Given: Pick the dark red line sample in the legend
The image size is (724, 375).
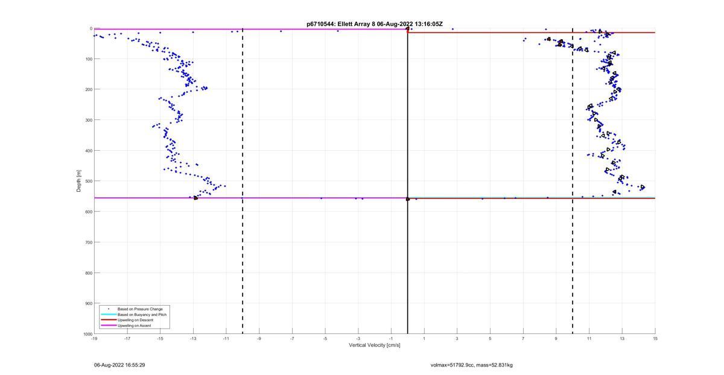Looking at the screenshot, I should [108, 320].
